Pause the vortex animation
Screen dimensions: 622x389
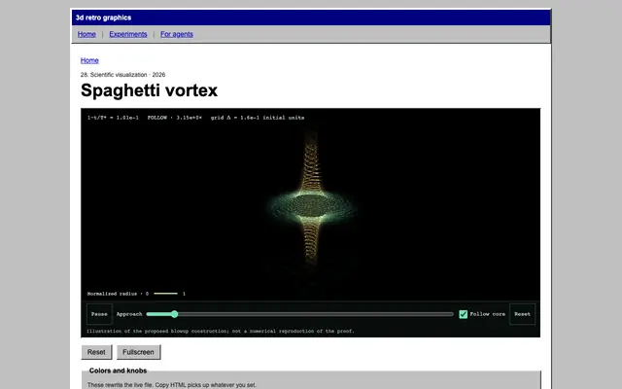(99, 314)
